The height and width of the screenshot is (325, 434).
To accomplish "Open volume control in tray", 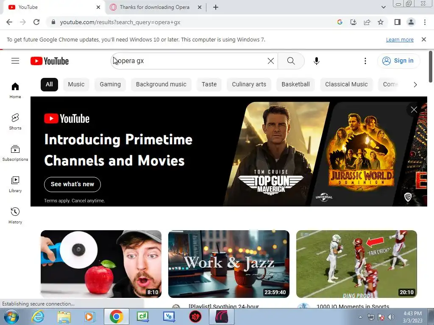I will (x=391, y=317).
